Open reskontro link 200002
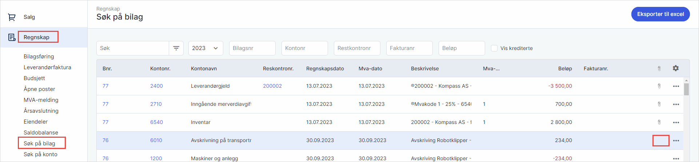This screenshot has width=699, height=162. pos(272,86)
